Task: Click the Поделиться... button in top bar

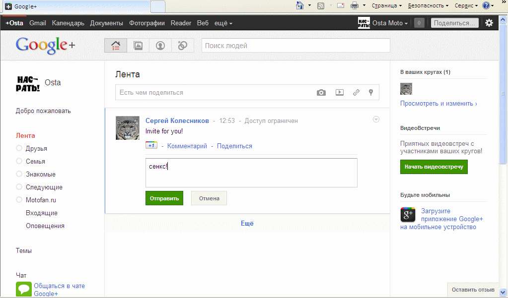Action: pyautogui.click(x=454, y=23)
